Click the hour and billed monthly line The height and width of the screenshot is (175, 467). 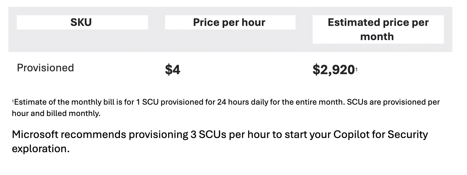(x=56, y=114)
